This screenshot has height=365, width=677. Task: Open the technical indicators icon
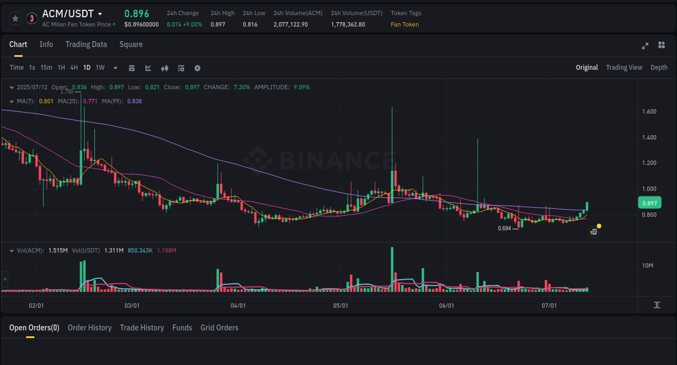164,68
